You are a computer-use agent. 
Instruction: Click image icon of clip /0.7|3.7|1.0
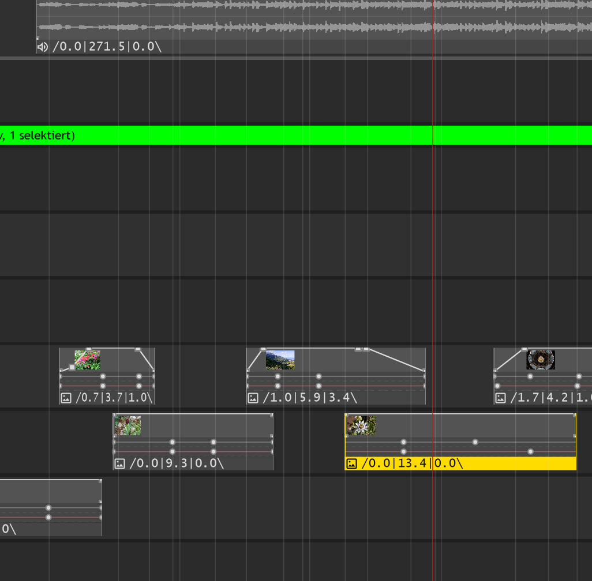(x=66, y=398)
